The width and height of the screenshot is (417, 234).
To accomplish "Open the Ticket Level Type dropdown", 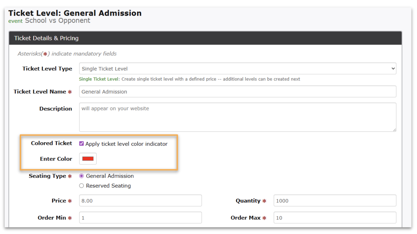I will tap(237, 69).
